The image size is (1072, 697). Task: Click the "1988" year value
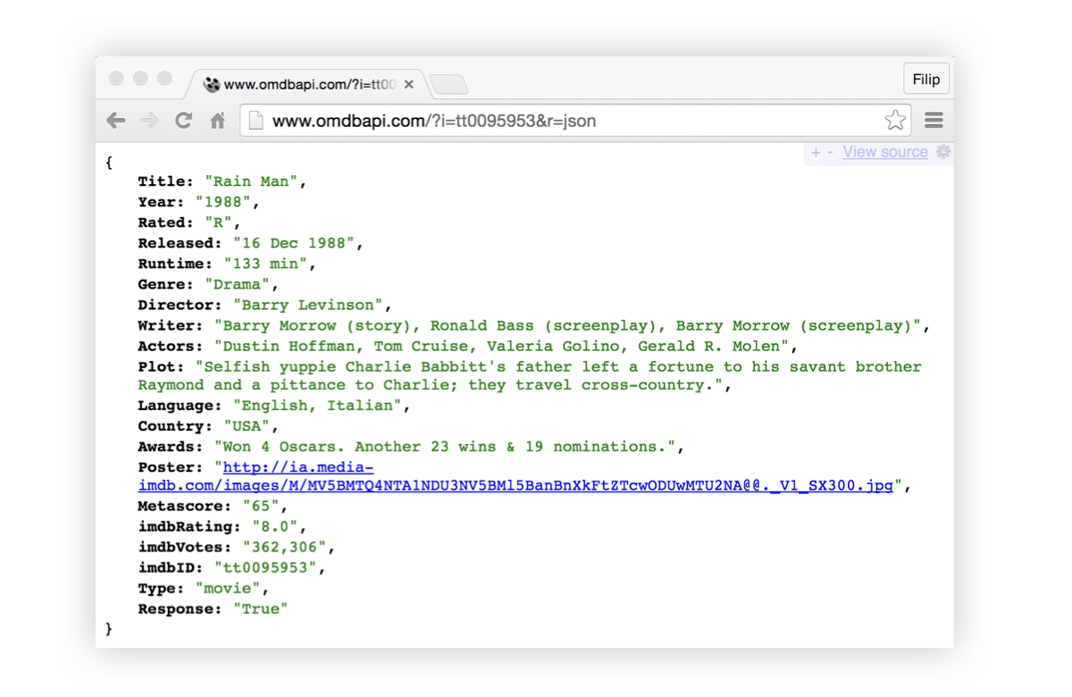pos(223,202)
